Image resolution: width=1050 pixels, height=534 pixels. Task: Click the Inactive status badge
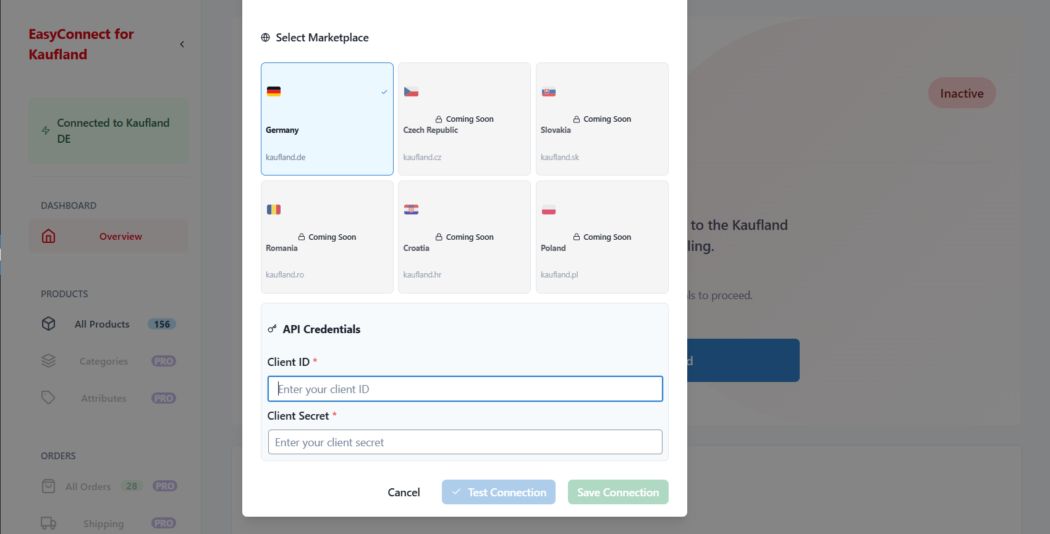tap(962, 93)
